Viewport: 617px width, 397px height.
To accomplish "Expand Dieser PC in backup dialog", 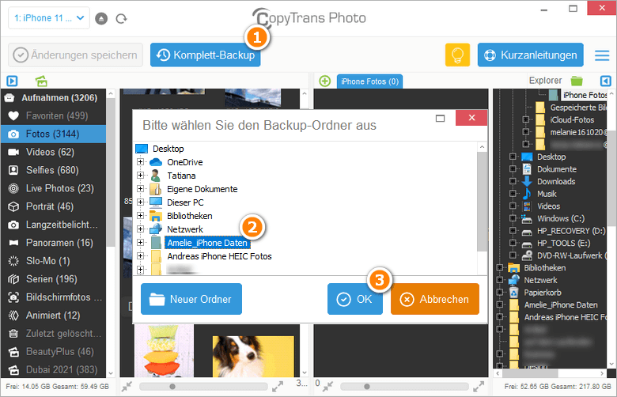I will [140, 202].
